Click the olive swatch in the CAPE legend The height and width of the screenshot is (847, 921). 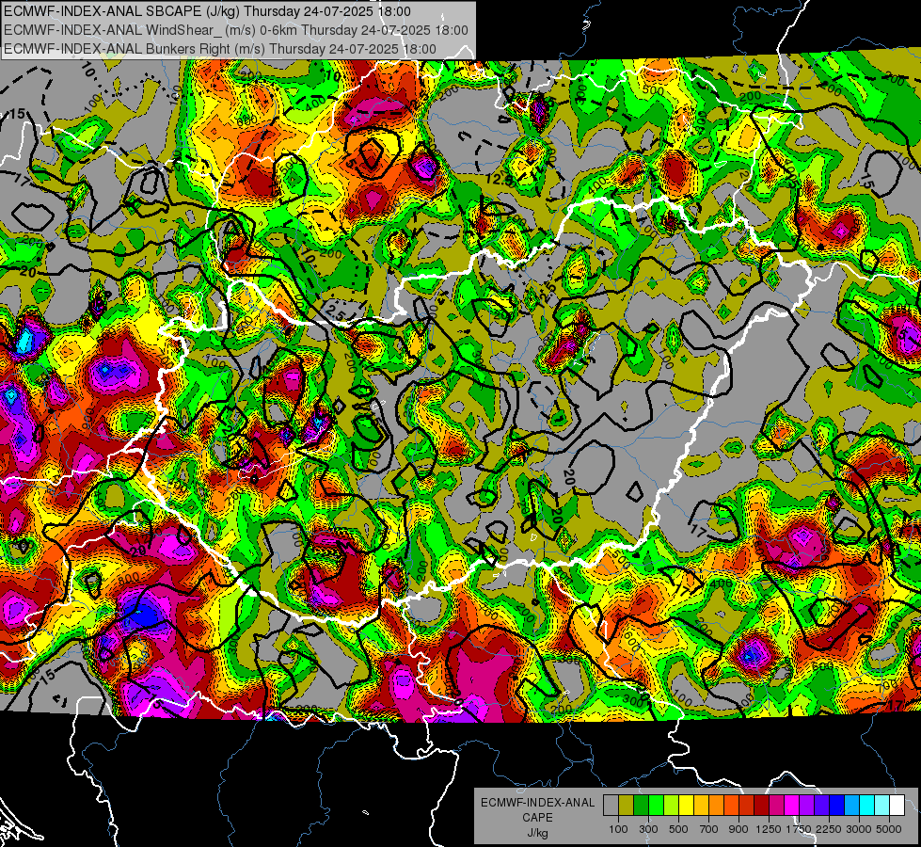click(627, 806)
